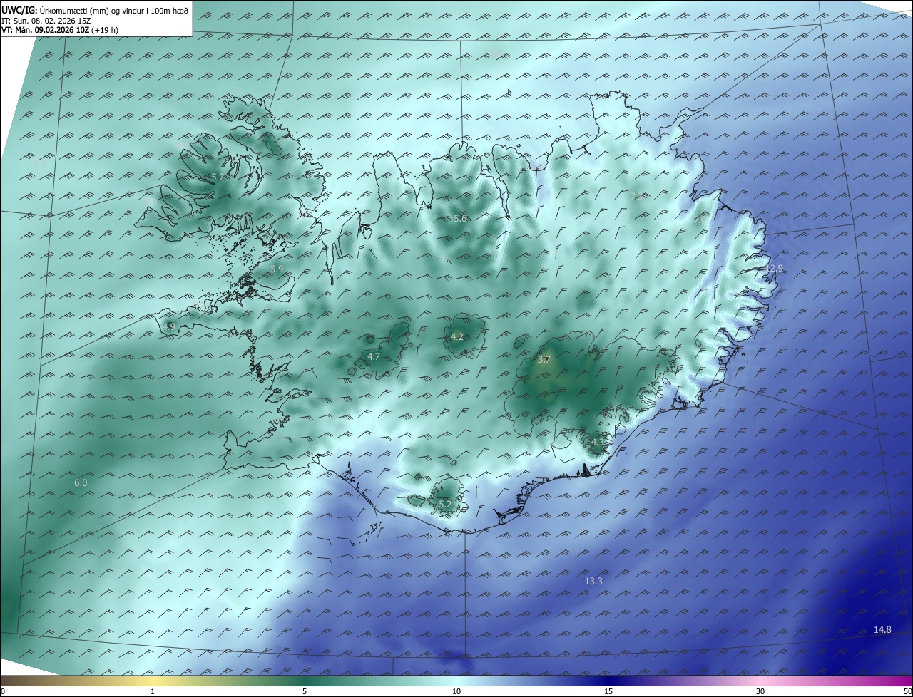Click the color scale label '10'
The width and height of the screenshot is (913, 697).
coord(456,691)
